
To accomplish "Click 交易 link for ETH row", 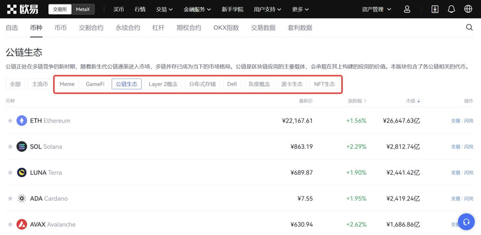I will pos(455,121).
